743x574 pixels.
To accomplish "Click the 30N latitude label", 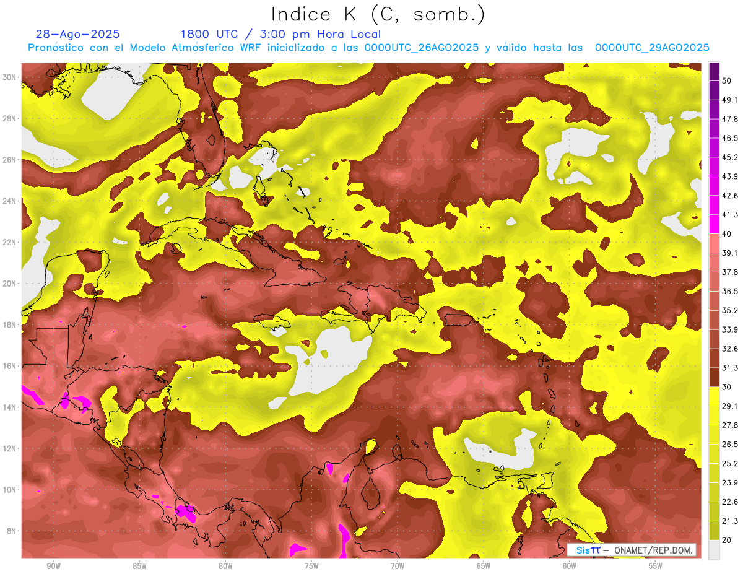I will (x=11, y=77).
